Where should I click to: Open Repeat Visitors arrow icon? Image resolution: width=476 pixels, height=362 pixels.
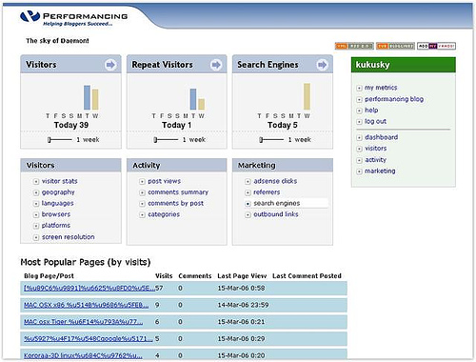216,65
